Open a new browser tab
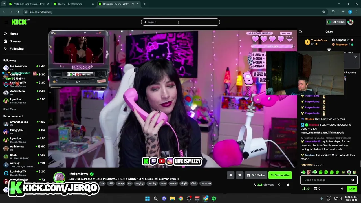This screenshot has width=361, height=203. [144, 4]
